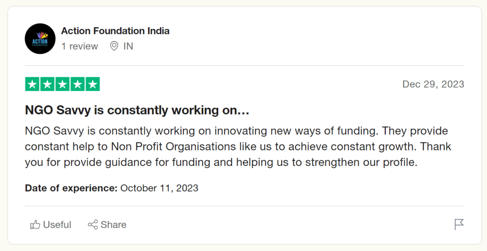
Task: Click the Date of experience label
Action: click(x=71, y=188)
